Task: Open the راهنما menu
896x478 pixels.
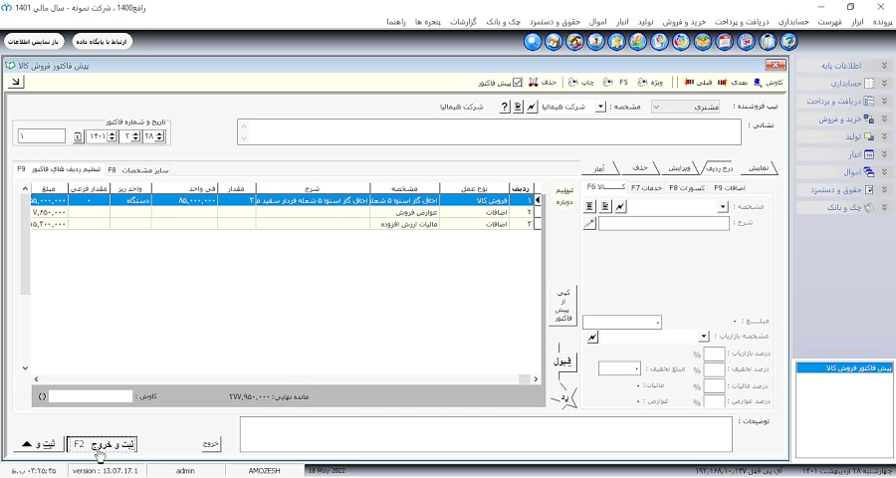Action: pos(396,22)
